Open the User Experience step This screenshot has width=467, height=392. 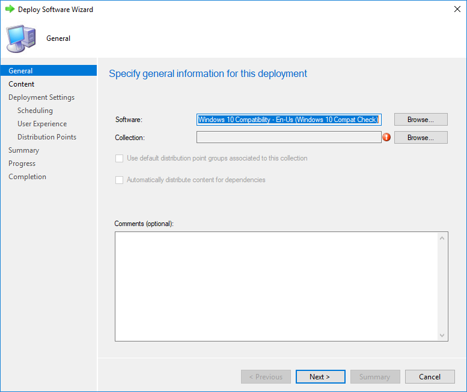42,124
